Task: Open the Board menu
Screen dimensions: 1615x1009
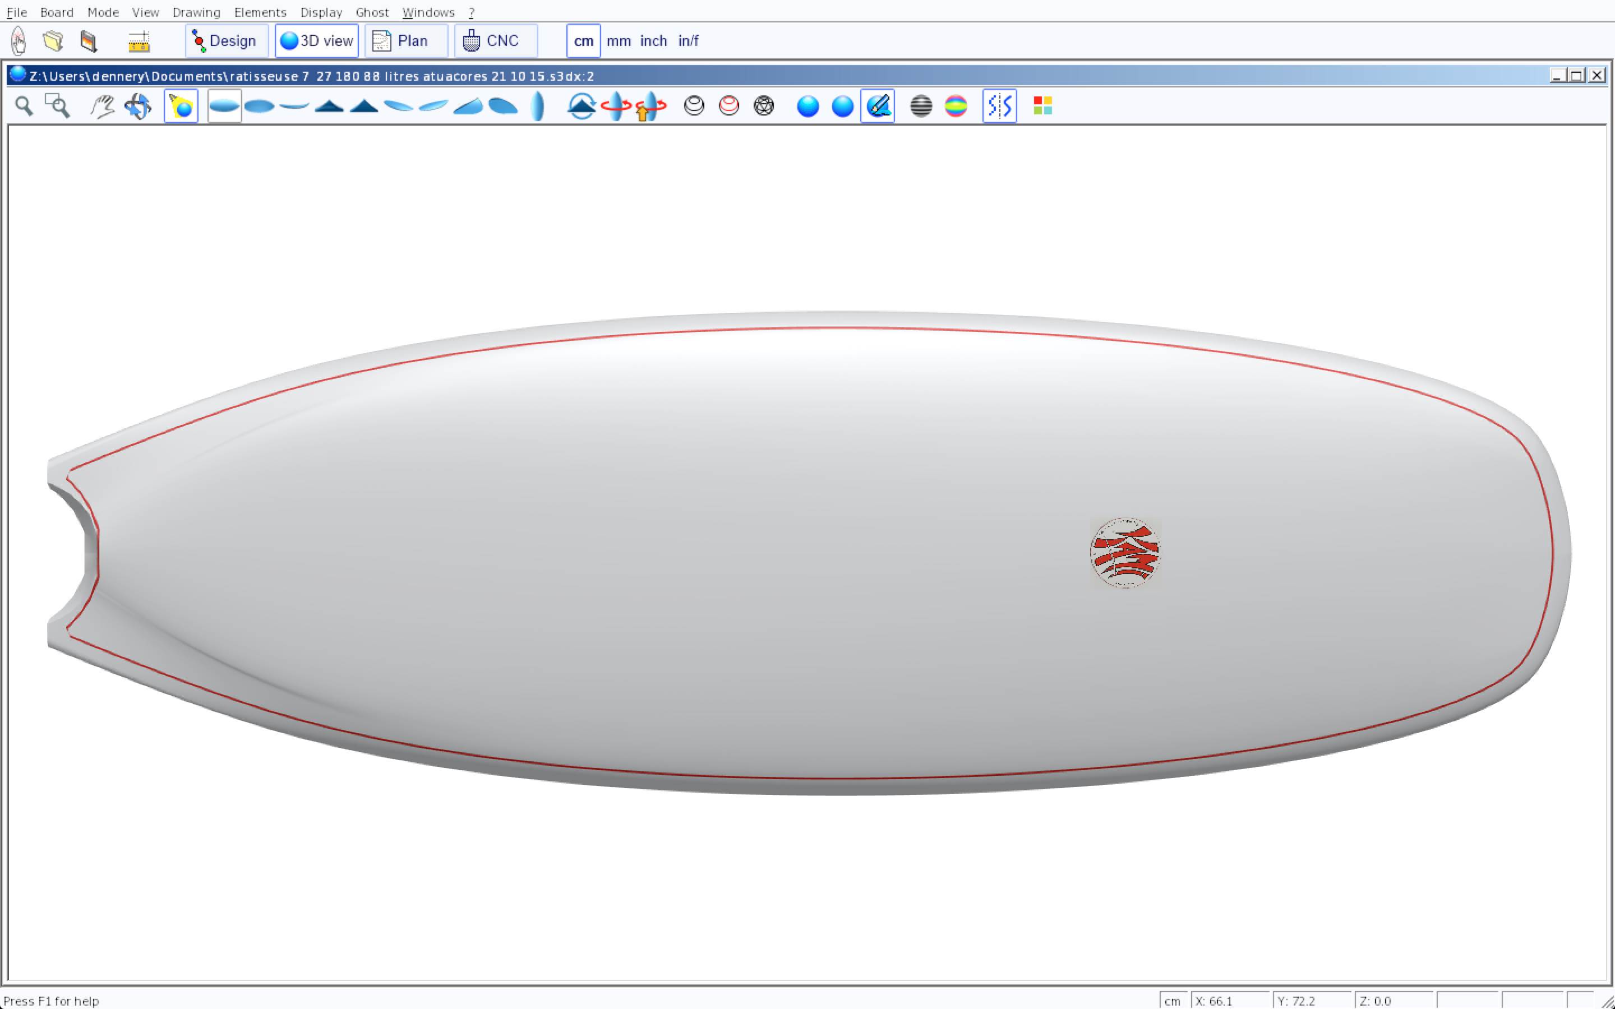Action: coord(57,12)
